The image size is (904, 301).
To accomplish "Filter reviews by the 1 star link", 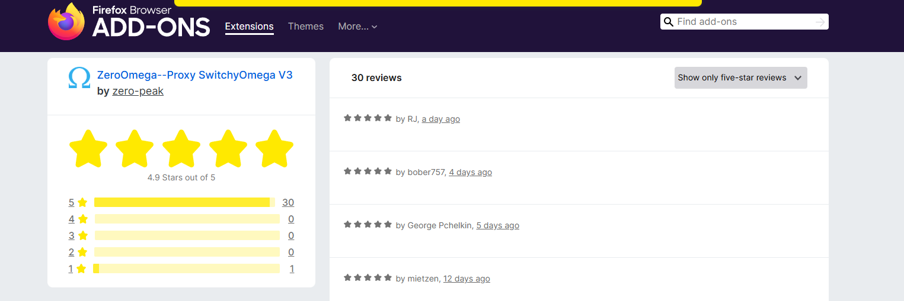I will pos(71,268).
